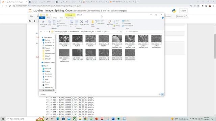Click Select none in ribbon
This screenshot has width=216, height=121.
127,23
